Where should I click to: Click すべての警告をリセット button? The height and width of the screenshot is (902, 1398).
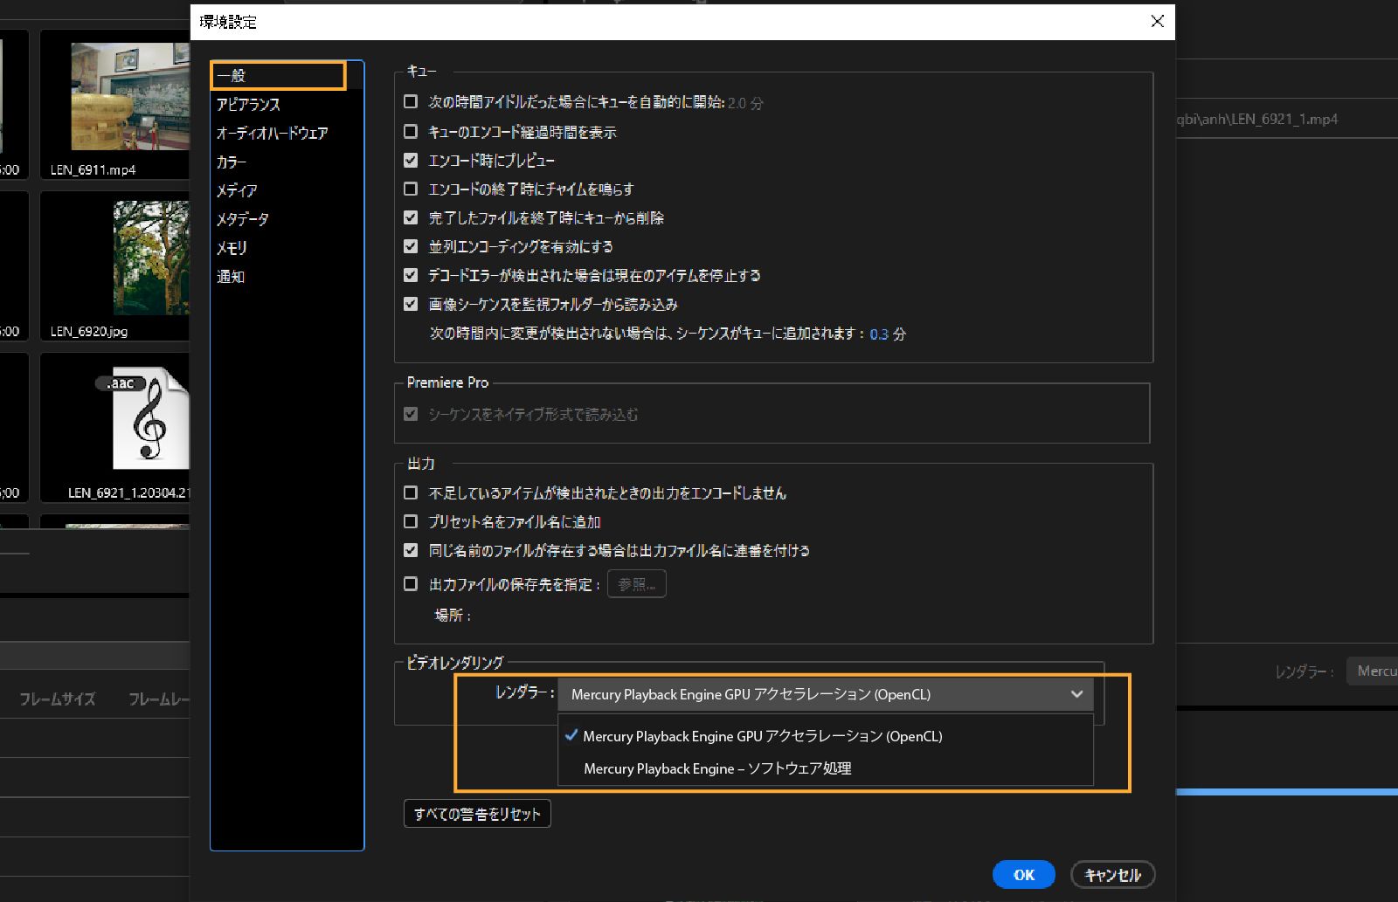pyautogui.click(x=476, y=813)
